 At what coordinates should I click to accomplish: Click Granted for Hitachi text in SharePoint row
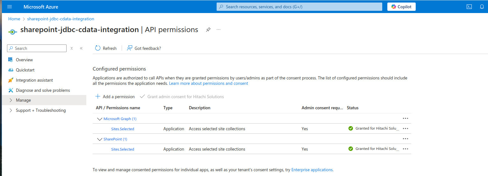click(x=377, y=149)
